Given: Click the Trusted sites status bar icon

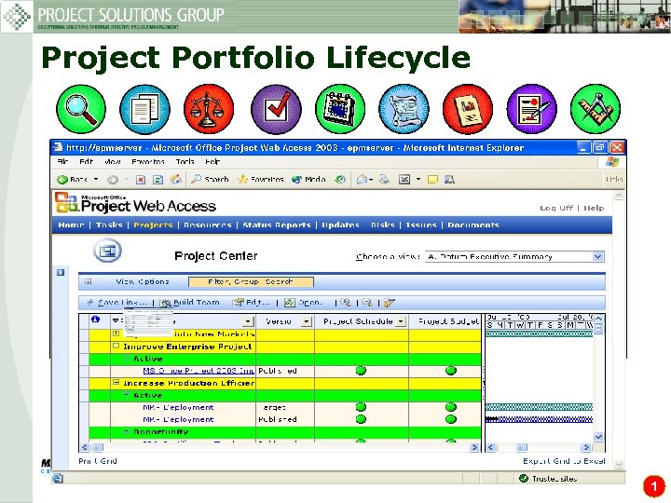Looking at the screenshot, I should [x=524, y=478].
